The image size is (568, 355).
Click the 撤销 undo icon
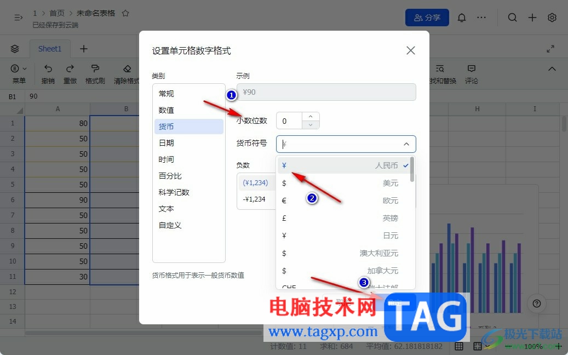[48, 74]
